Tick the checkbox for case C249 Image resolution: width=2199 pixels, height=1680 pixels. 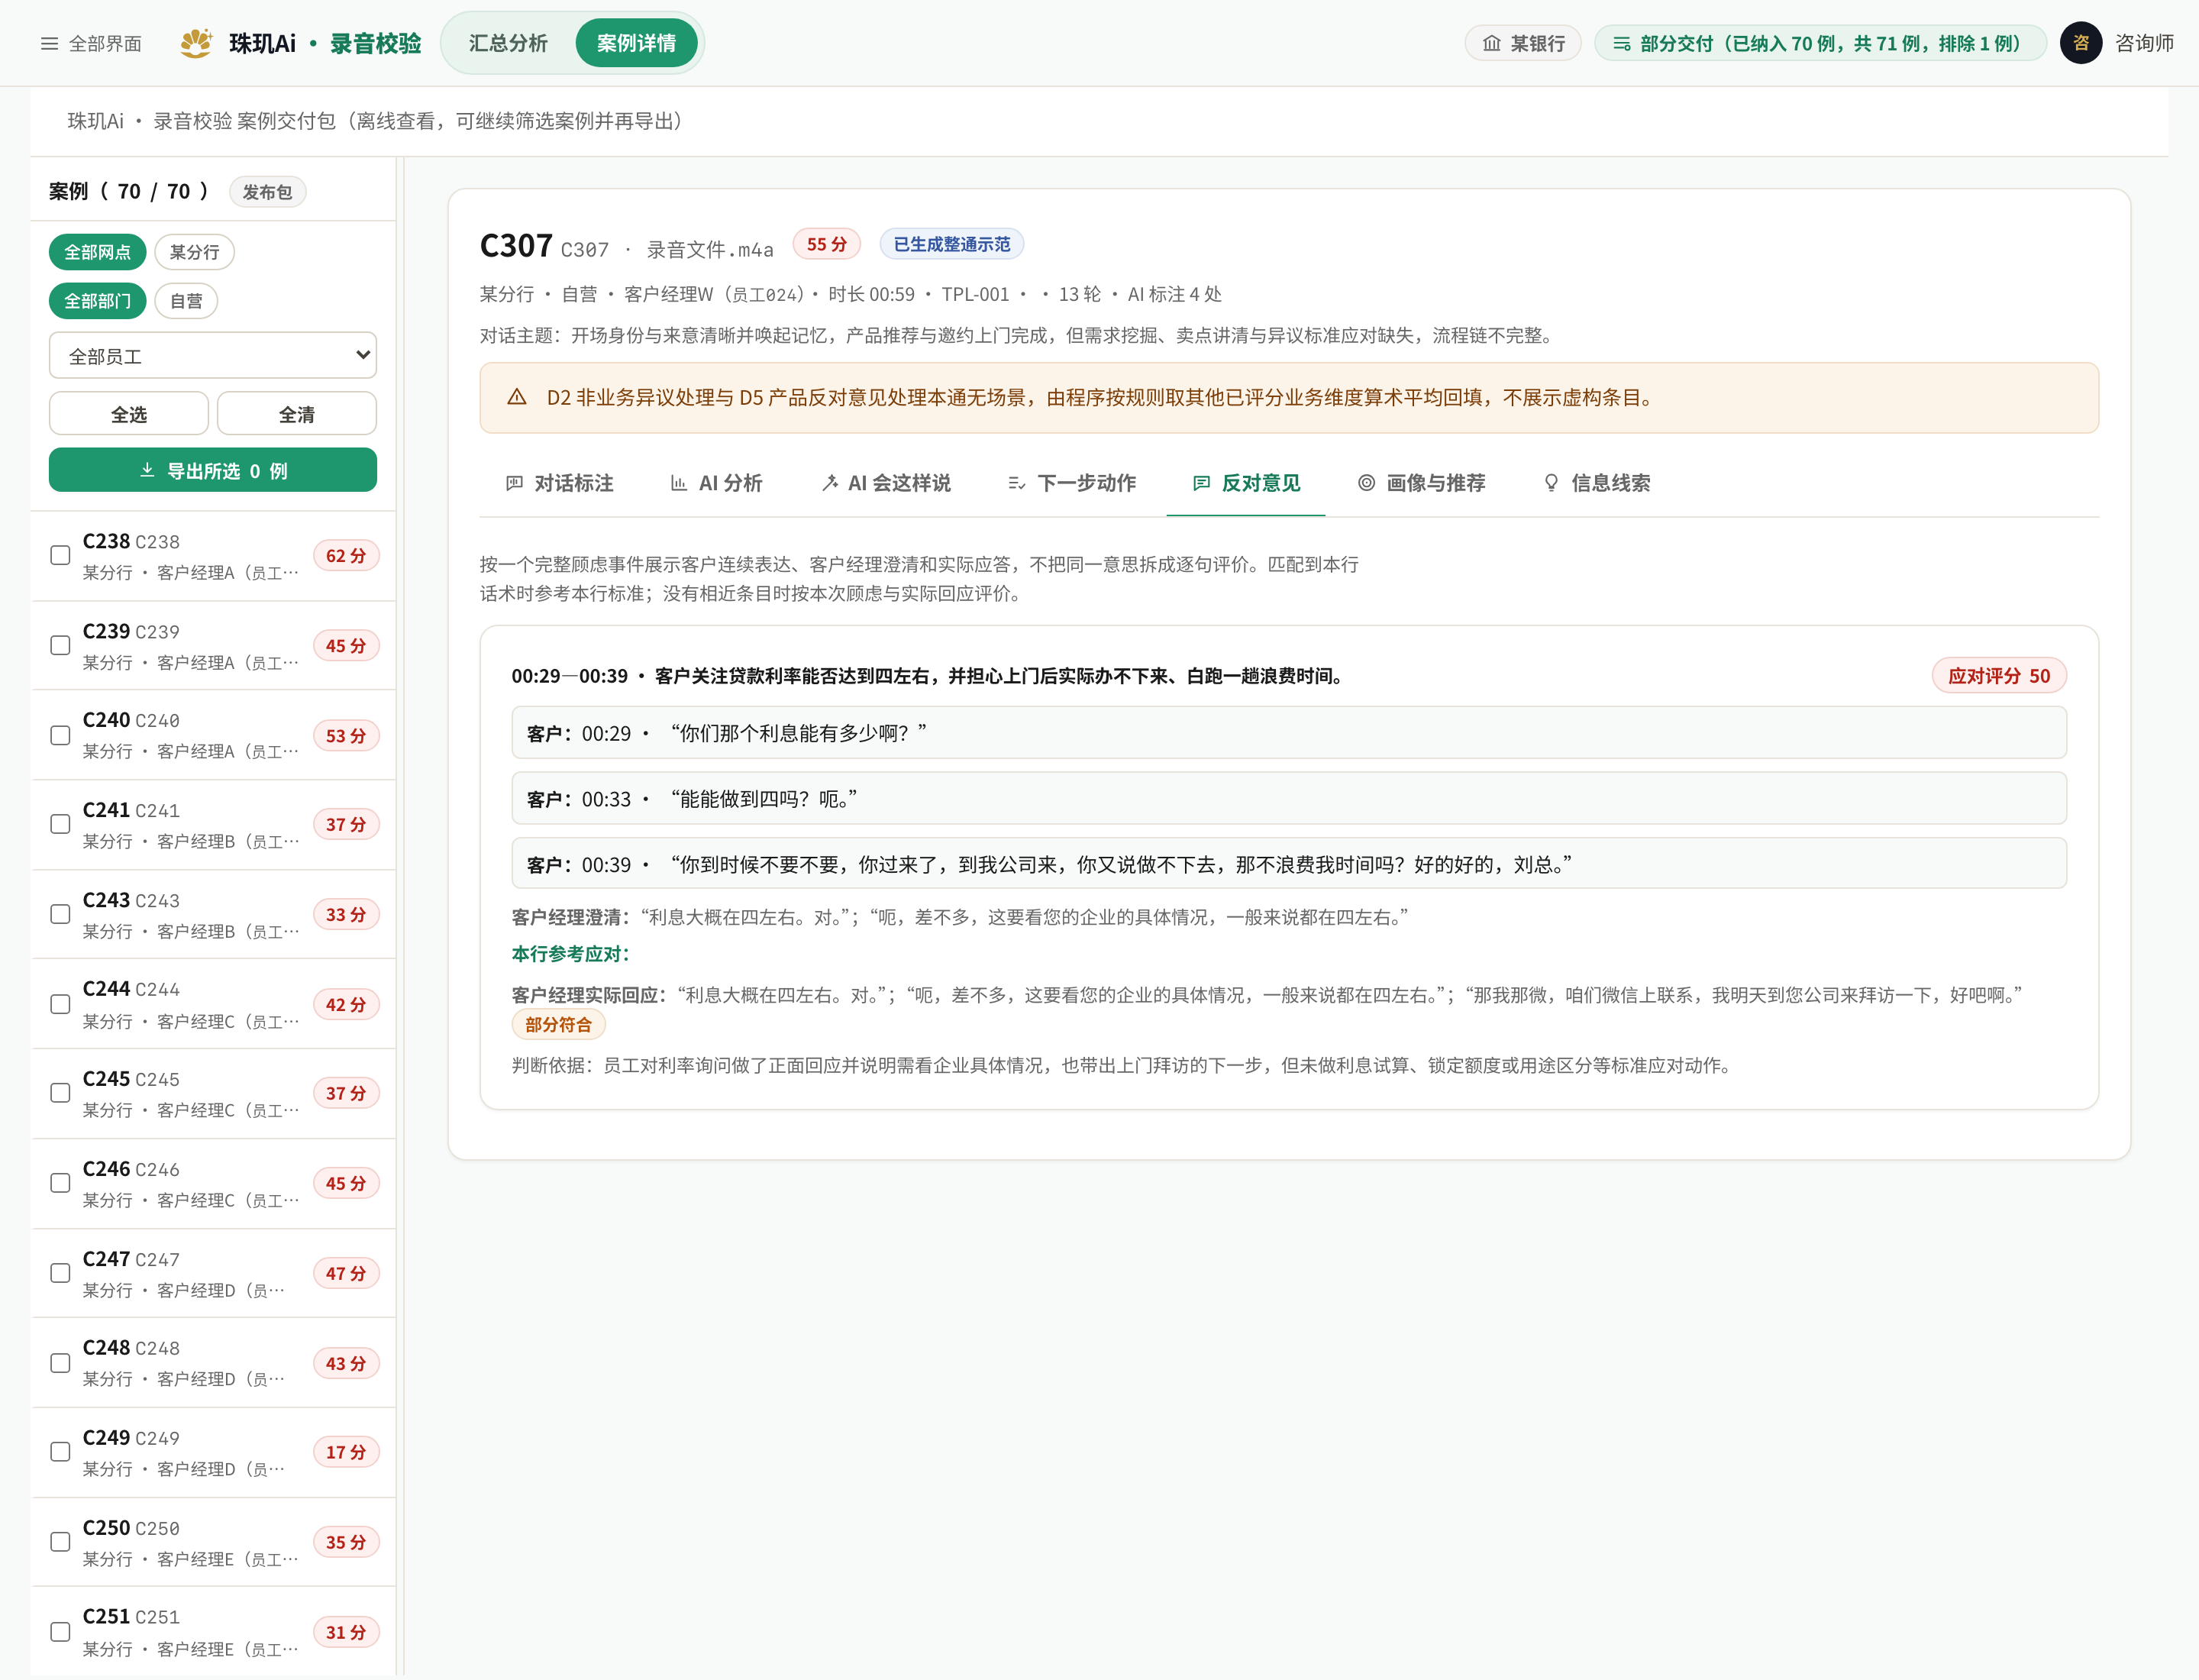tap(60, 1451)
